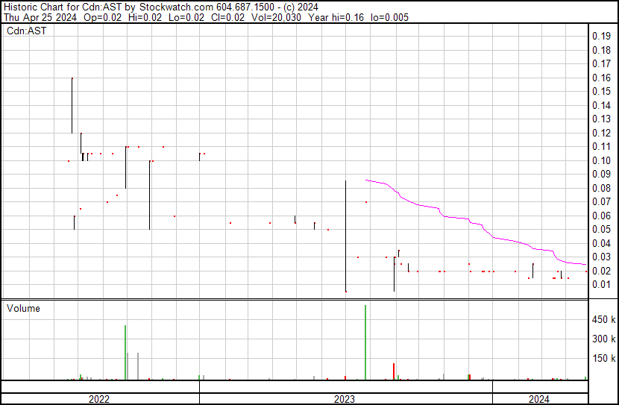619x405 pixels.
Task: Click the 150 k volume axis label
Action: [603, 359]
